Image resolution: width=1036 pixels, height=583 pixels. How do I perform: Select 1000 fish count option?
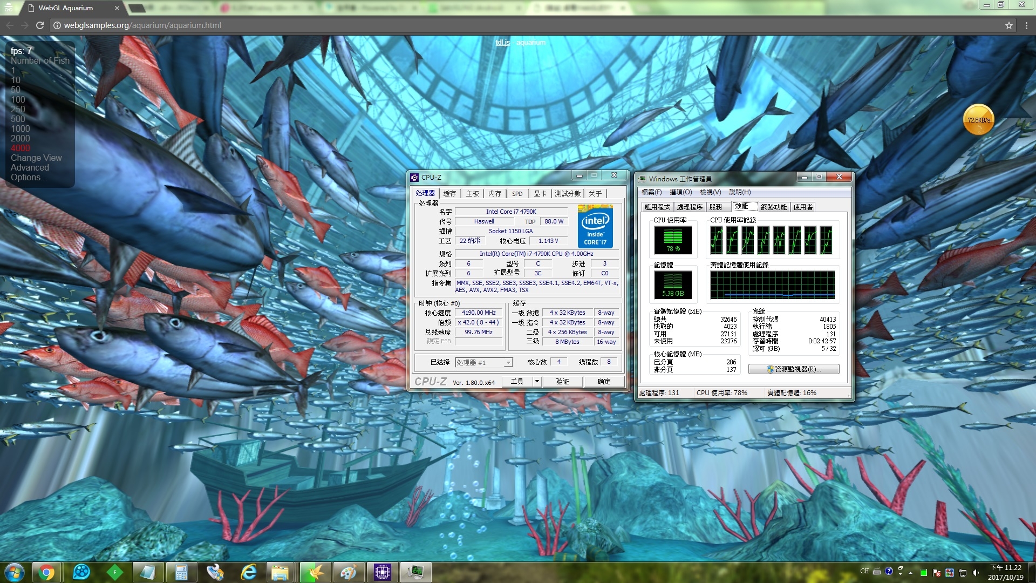(x=21, y=128)
